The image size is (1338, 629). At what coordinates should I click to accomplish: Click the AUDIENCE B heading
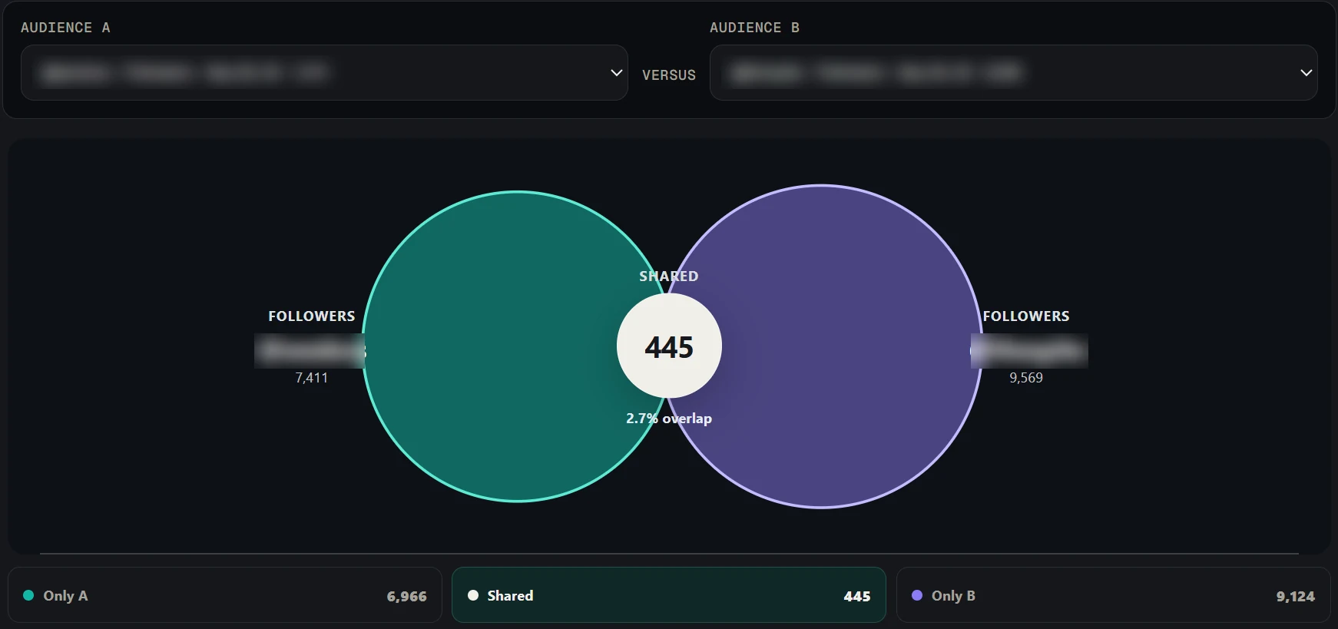point(754,28)
